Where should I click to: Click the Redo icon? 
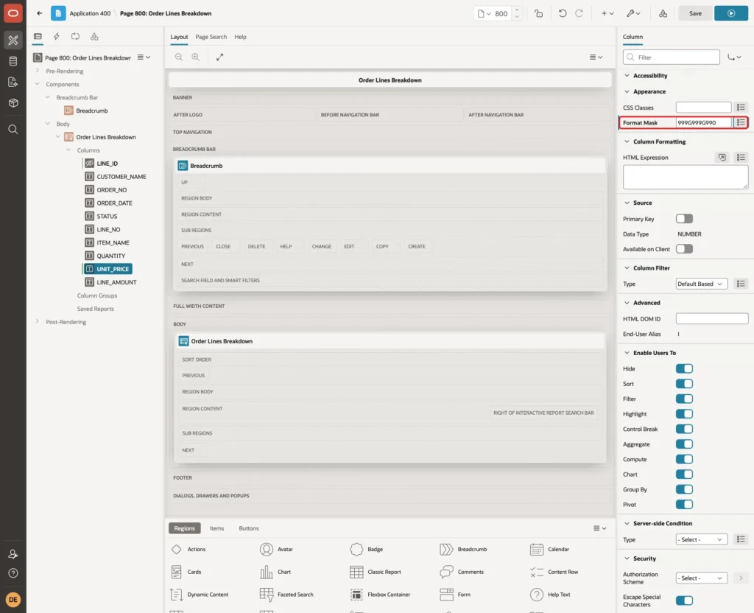pyautogui.click(x=579, y=13)
